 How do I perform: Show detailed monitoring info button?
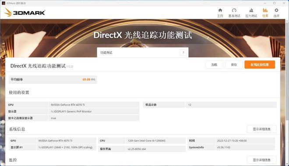pos(262,160)
